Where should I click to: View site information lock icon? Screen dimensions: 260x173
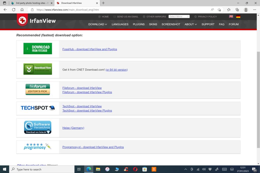point(32,10)
